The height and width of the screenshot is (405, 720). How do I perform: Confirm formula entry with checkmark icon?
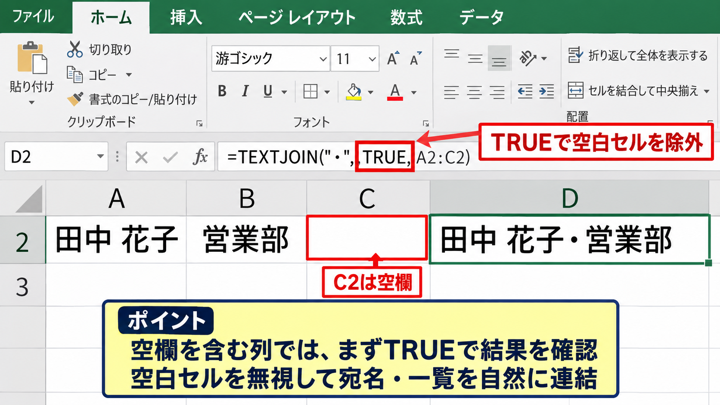tap(171, 157)
